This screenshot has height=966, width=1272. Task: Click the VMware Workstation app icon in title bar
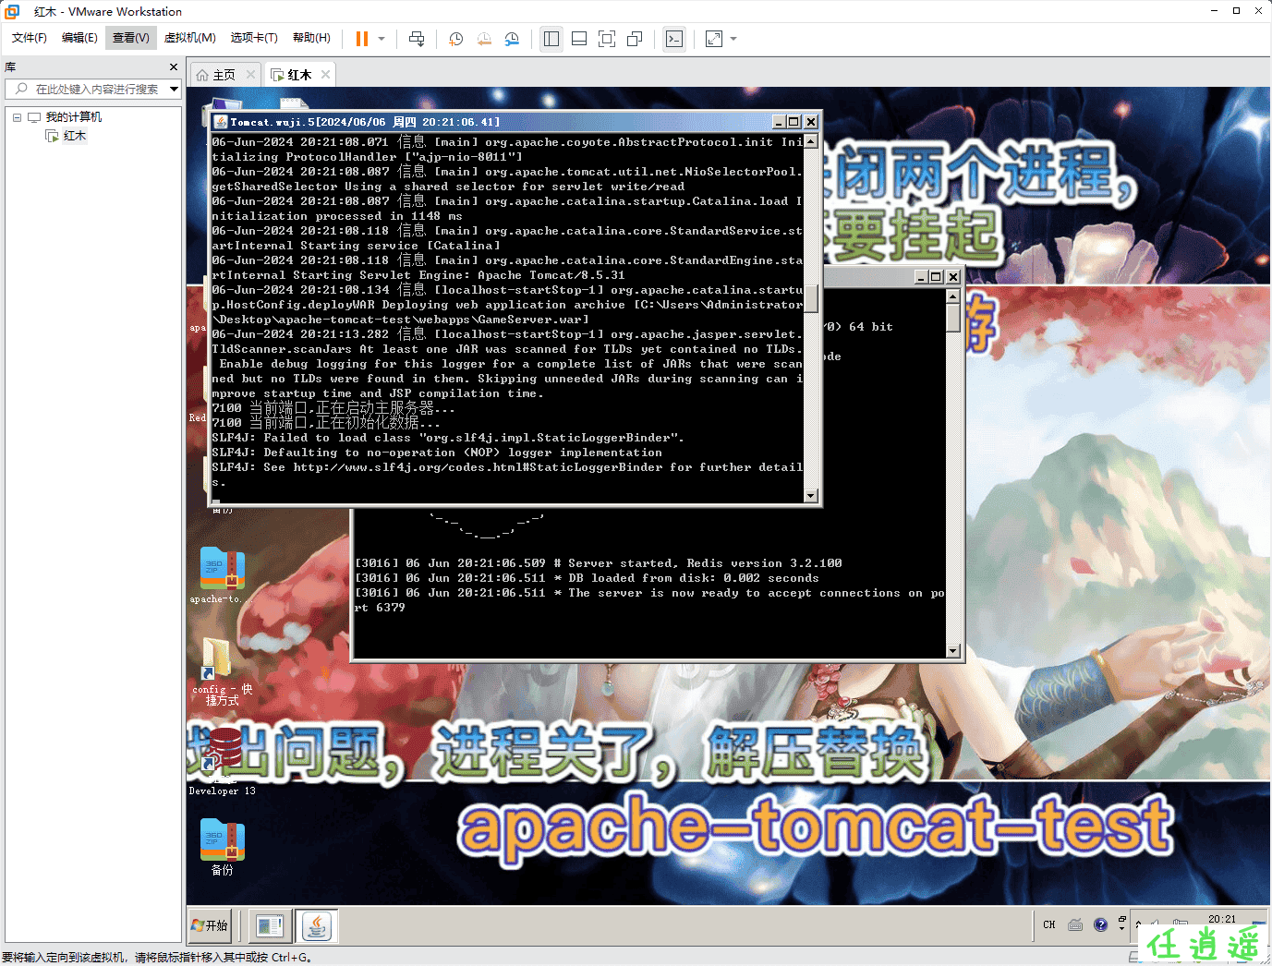(x=12, y=11)
